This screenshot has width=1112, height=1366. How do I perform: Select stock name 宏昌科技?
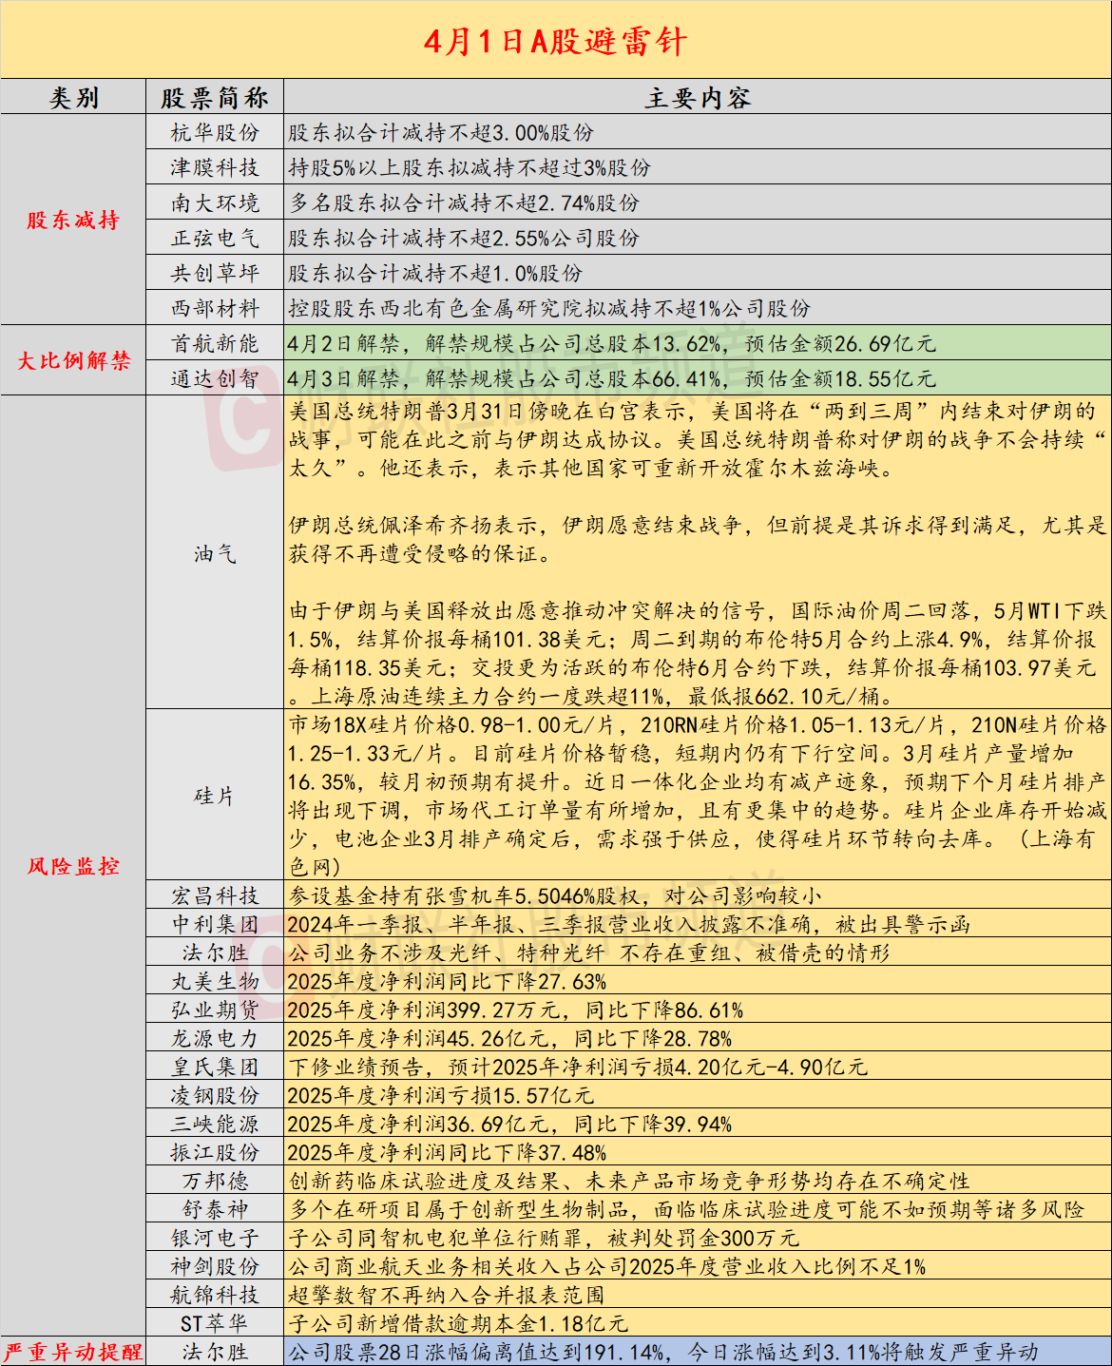pyautogui.click(x=215, y=895)
